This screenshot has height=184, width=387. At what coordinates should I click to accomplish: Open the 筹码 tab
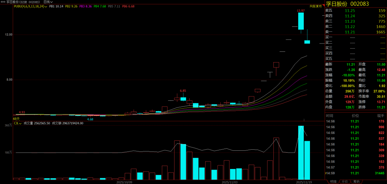[356, 181]
